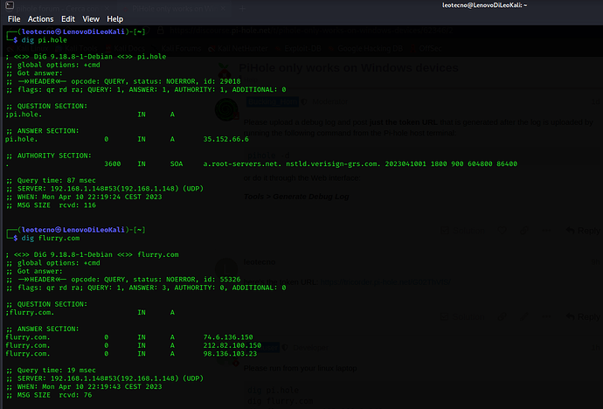This screenshot has width=603, height=409.
Task: Open the View menu
Action: (91, 19)
